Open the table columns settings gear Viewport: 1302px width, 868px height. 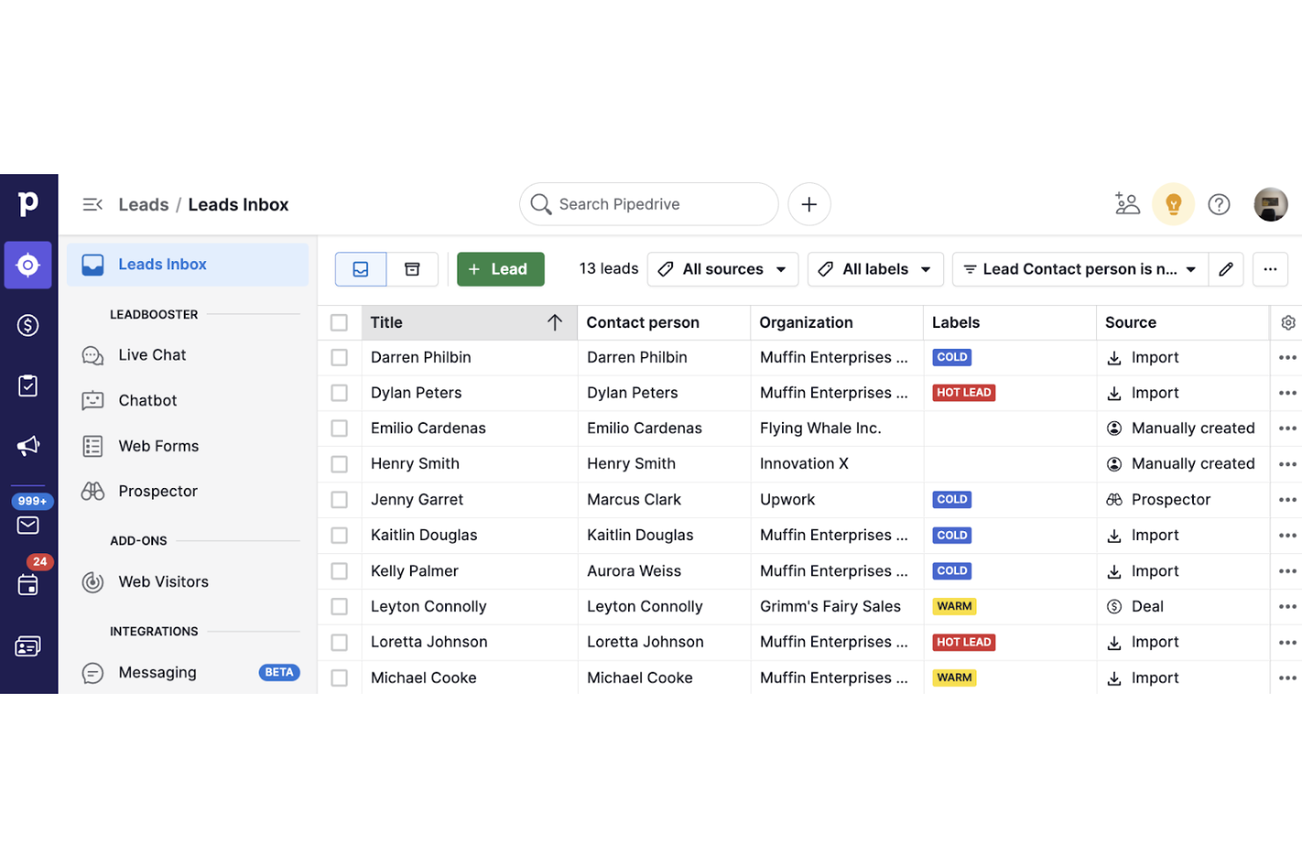(1287, 323)
